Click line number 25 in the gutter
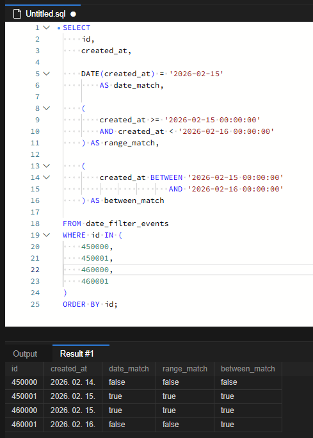Viewport: 313px width, 438px height. (x=35, y=304)
